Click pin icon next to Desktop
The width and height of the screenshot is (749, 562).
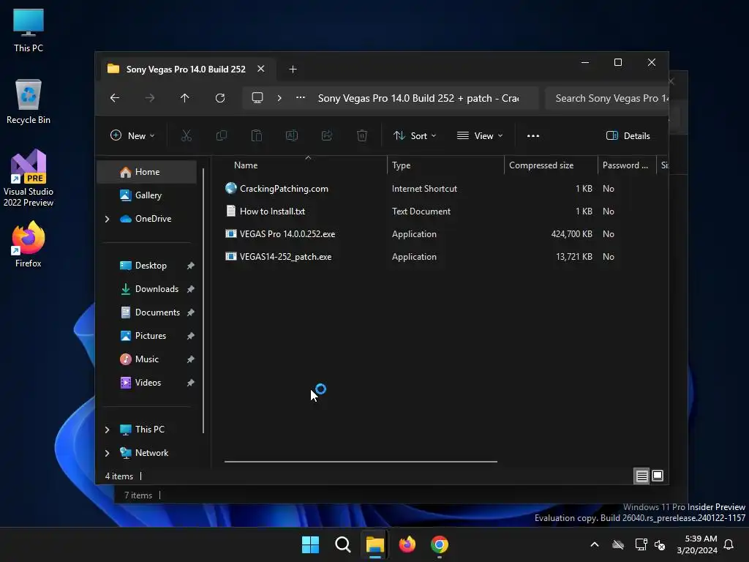point(191,266)
